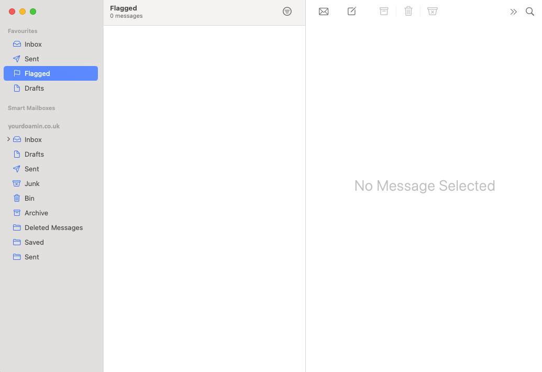Click the yellow minimize window button
Image resolution: width=542 pixels, height=372 pixels.
tap(23, 12)
